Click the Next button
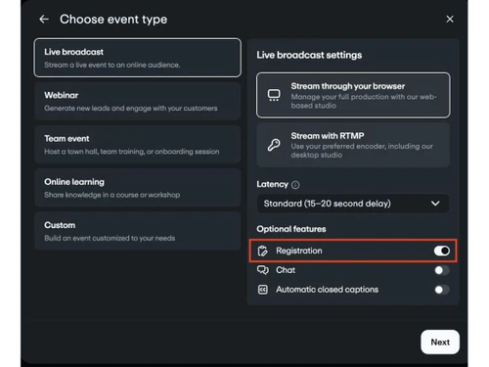This screenshot has width=489, height=367. [x=440, y=342]
